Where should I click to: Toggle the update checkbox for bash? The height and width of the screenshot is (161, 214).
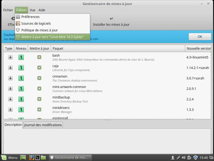(39, 57)
